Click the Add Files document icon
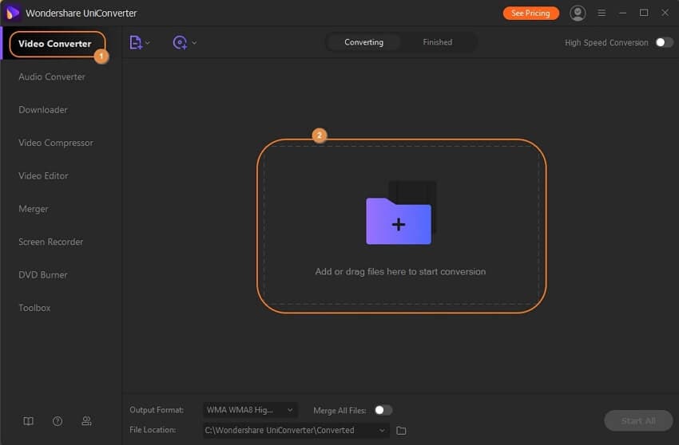The width and height of the screenshot is (679, 445). pos(136,42)
